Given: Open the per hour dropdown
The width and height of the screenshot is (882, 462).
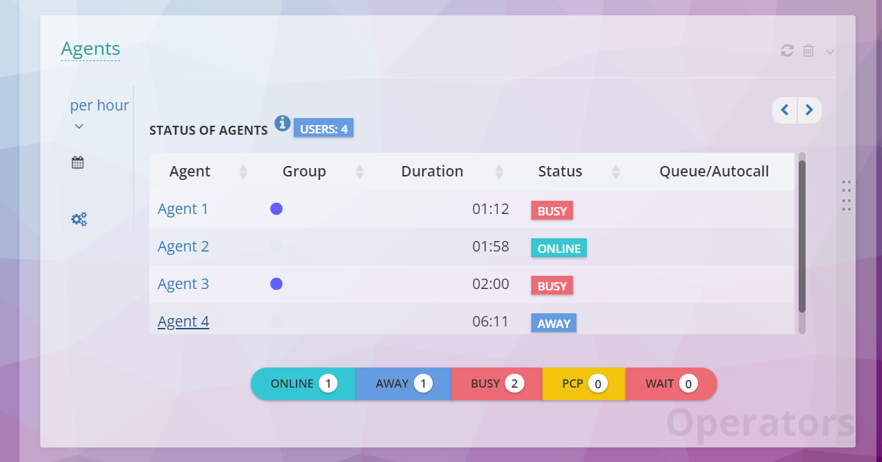Looking at the screenshot, I should [x=99, y=114].
